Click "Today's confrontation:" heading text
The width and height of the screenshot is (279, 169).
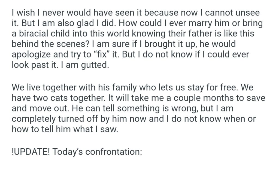(x=97, y=151)
